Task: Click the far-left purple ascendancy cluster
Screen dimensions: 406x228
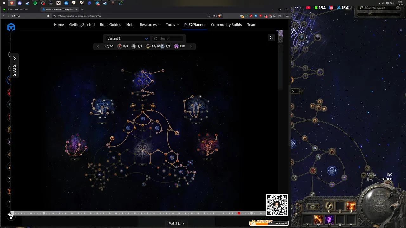Action: click(76, 145)
